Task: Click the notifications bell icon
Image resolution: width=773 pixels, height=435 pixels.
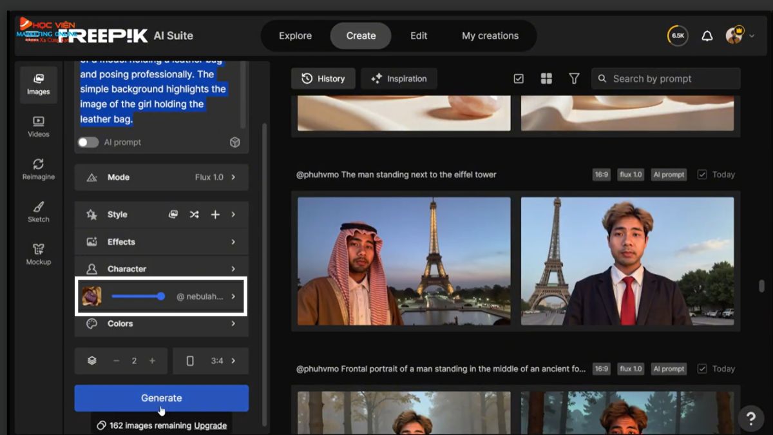Action: point(707,36)
